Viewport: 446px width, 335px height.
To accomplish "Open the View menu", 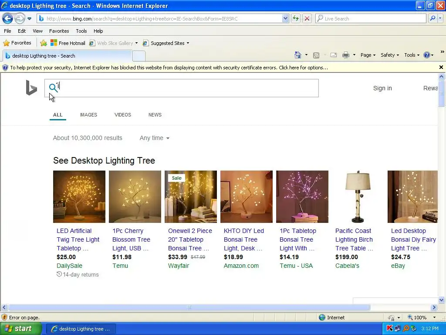I will pyautogui.click(x=37, y=31).
